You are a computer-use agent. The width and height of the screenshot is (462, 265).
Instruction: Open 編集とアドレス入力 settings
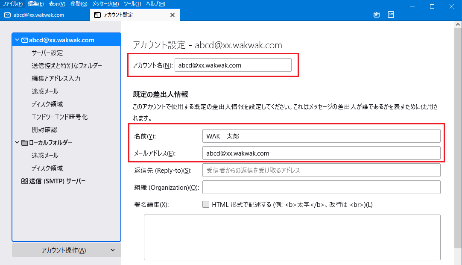(56, 79)
